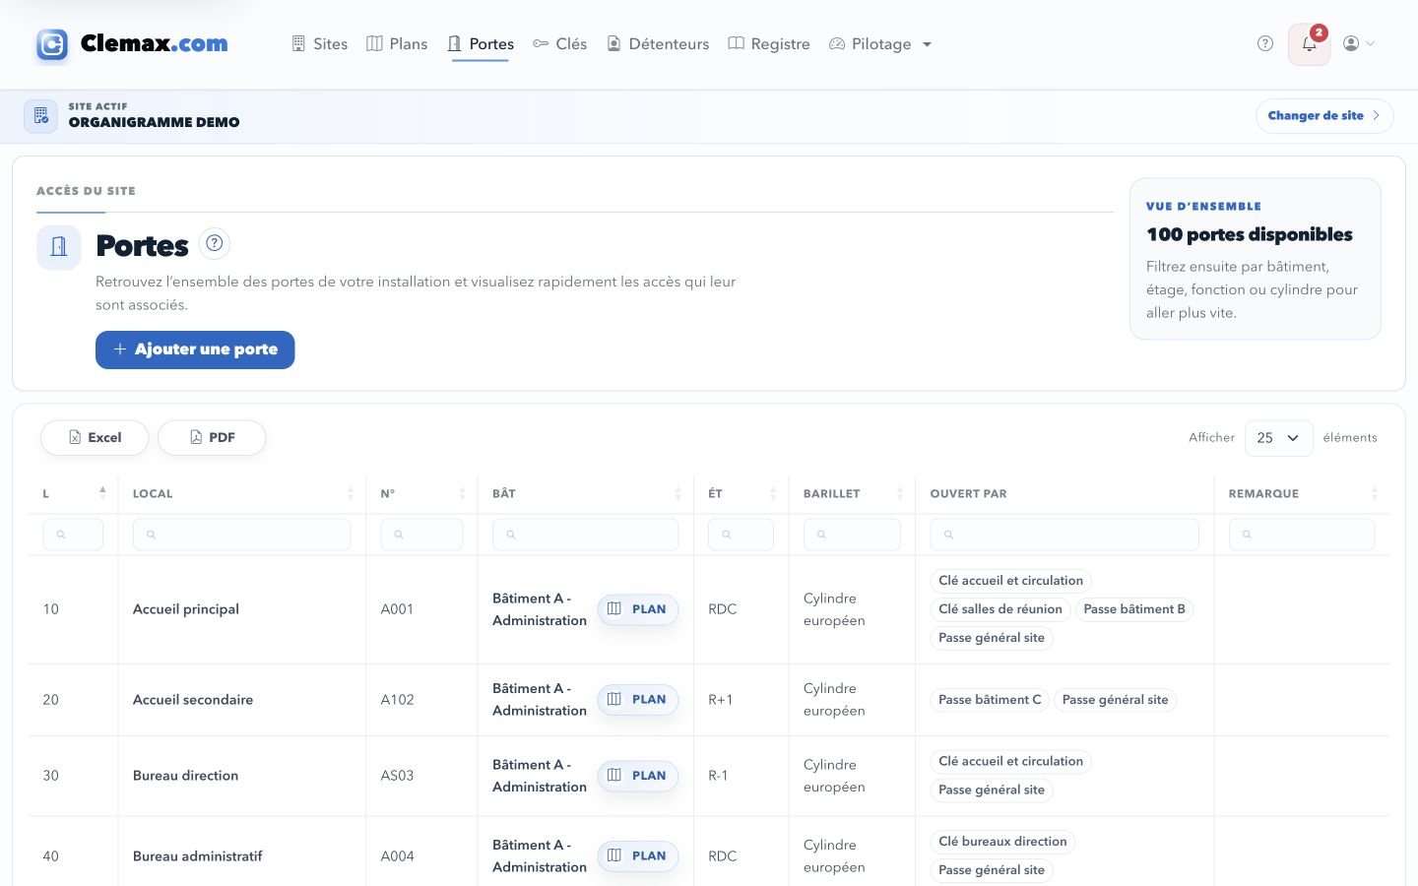Screen dimensions: 1418x886
Task: Click the 100 portes disponibles heading
Action: pyautogui.click(x=1250, y=234)
